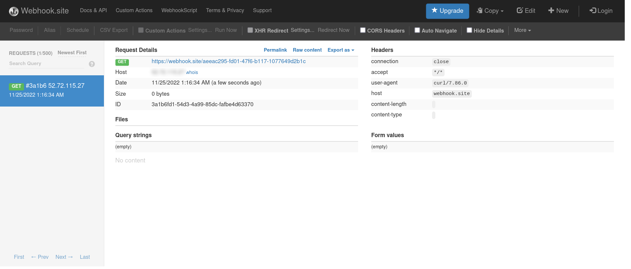Select GET request #3a1b6 in list

pyautogui.click(x=52, y=91)
